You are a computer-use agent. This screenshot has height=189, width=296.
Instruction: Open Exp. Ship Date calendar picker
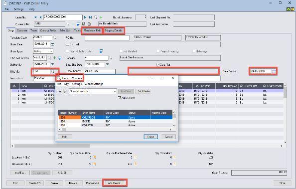107,64
